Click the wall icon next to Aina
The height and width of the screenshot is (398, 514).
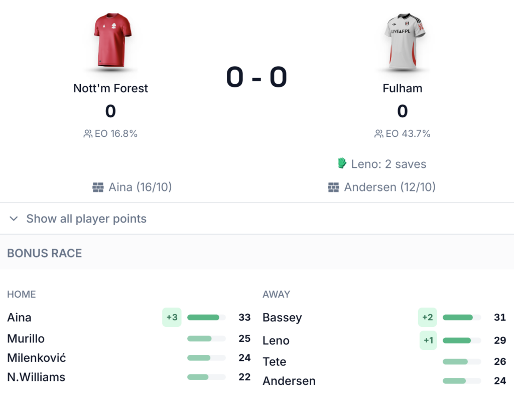click(98, 187)
